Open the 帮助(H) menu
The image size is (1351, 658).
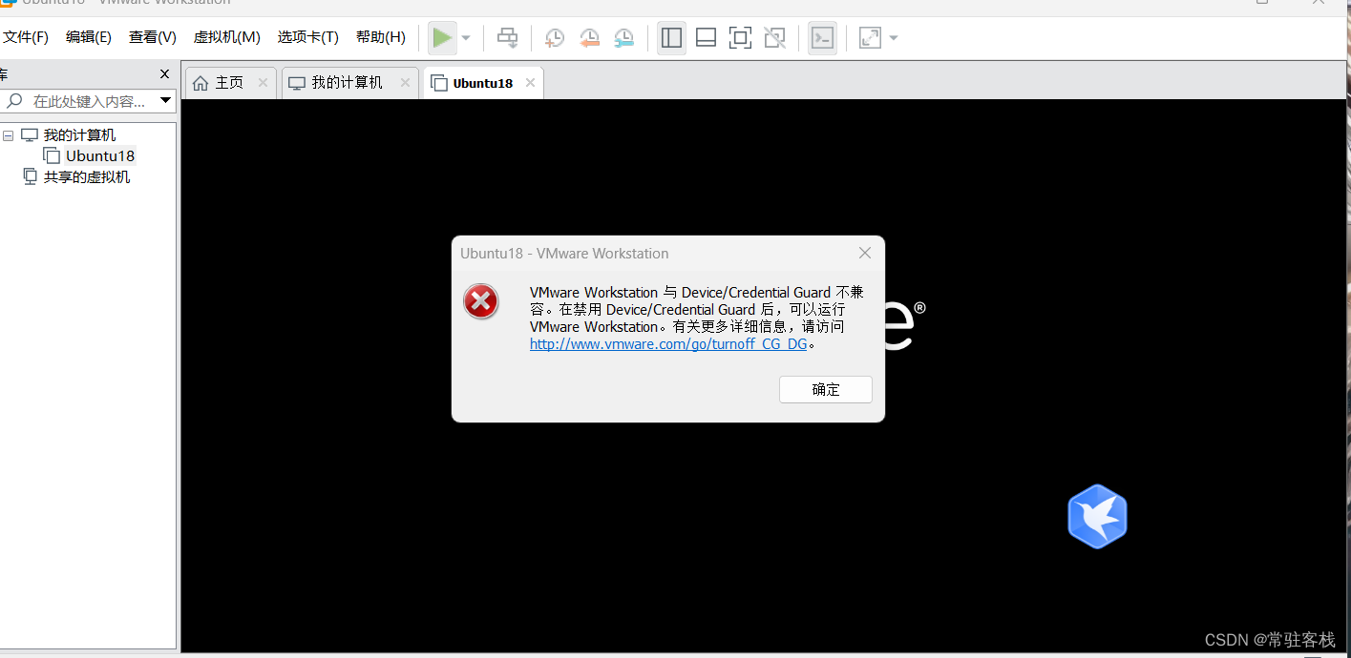tap(380, 37)
